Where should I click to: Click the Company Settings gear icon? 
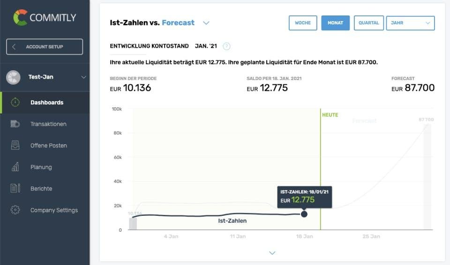(x=15, y=210)
